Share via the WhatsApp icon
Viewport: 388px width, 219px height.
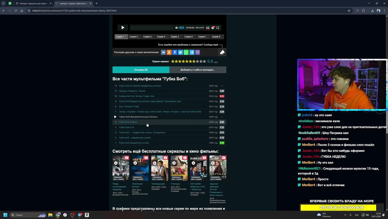click(x=186, y=52)
